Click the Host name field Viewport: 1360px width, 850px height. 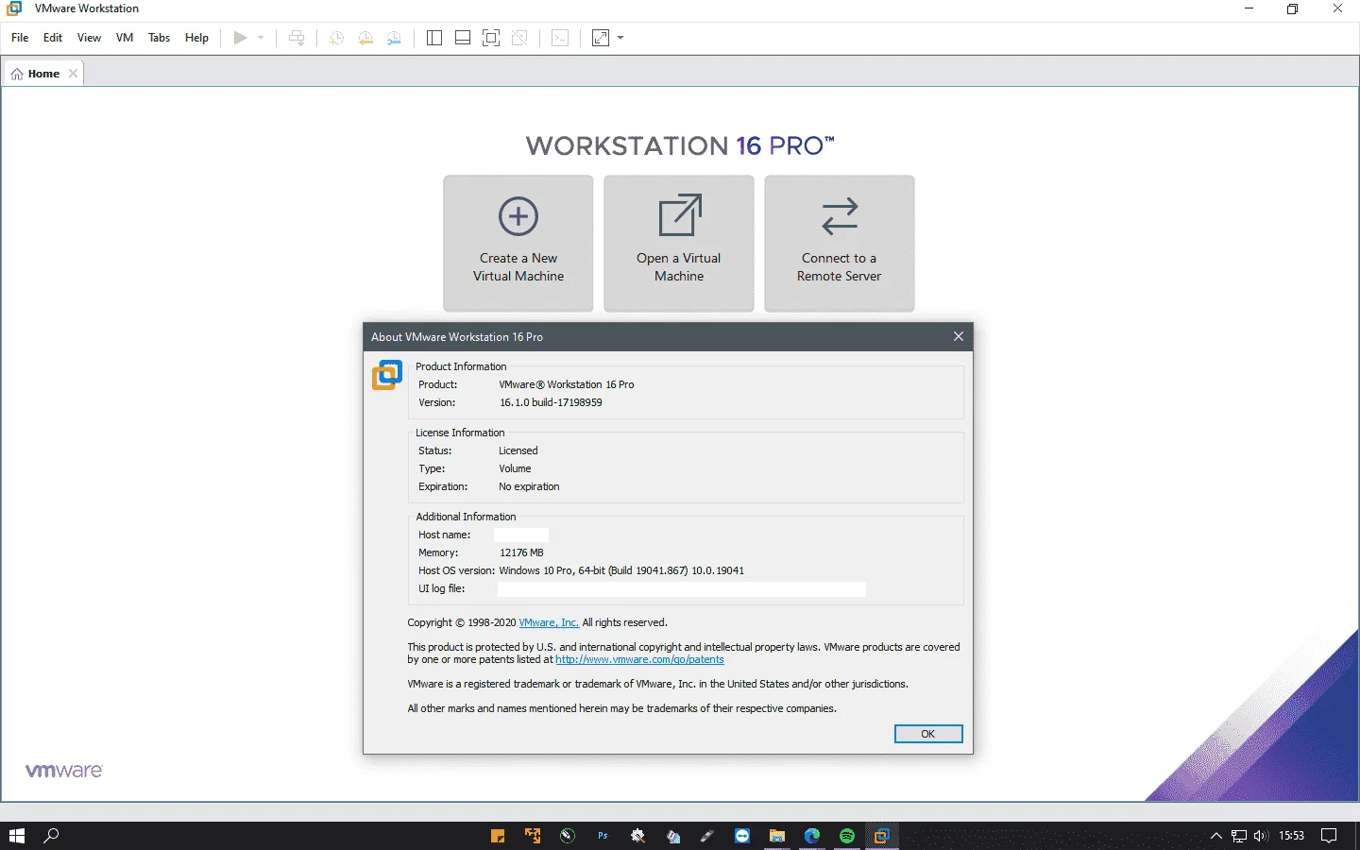click(521, 535)
